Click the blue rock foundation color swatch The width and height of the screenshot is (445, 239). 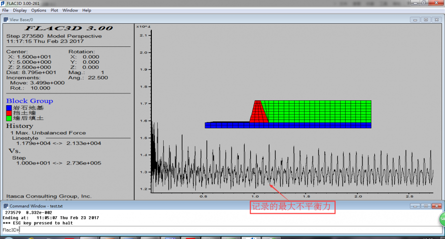point(9,108)
